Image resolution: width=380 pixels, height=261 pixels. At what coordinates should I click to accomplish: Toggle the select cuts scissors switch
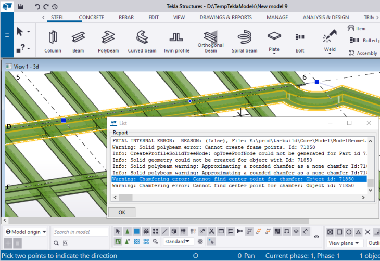point(211,231)
